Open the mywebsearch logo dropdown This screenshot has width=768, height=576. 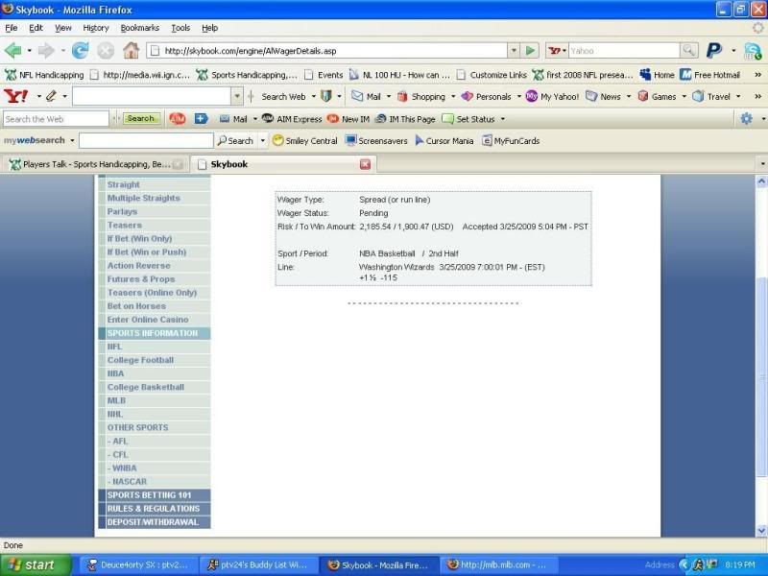click(72, 140)
